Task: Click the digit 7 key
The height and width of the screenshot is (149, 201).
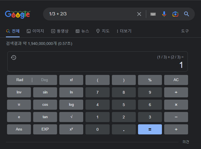Action: coord(98,92)
